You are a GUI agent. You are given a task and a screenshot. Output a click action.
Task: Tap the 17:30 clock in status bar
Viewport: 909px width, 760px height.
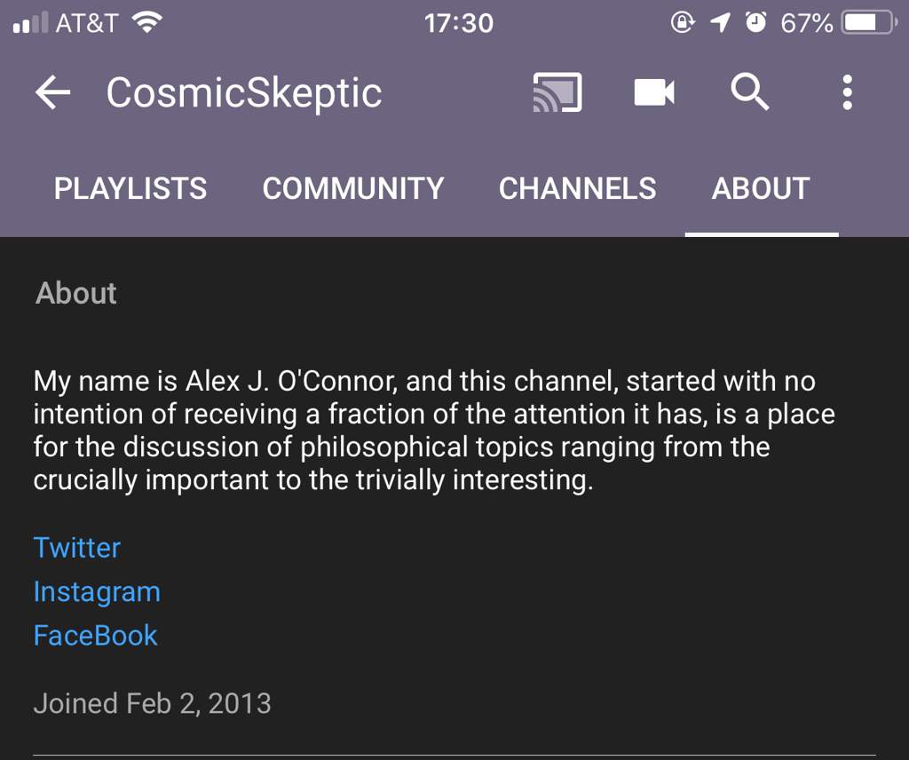(459, 23)
